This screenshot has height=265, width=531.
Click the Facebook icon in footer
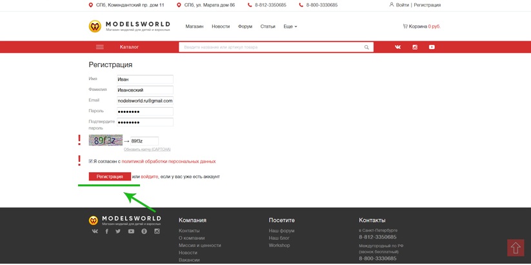106,231
